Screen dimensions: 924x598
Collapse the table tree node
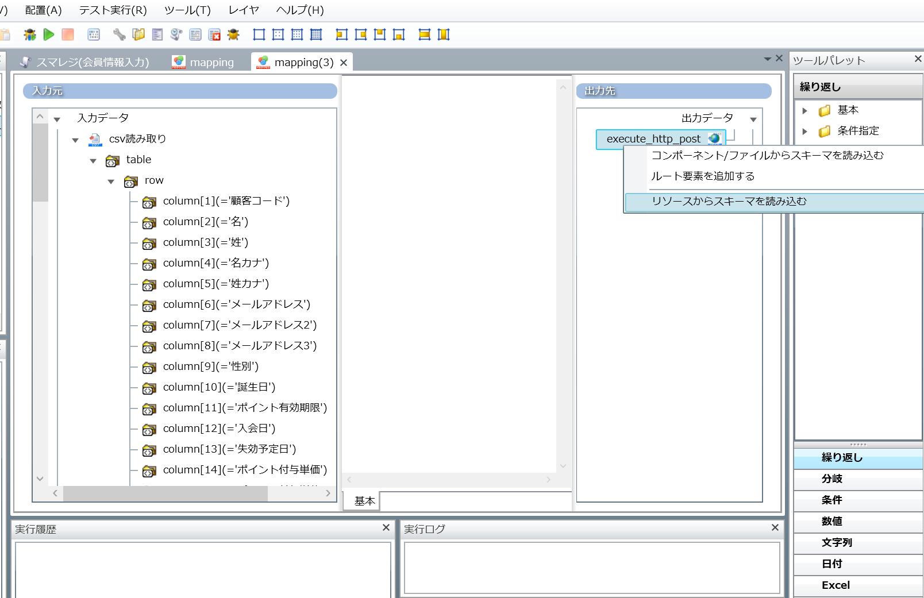93,161
